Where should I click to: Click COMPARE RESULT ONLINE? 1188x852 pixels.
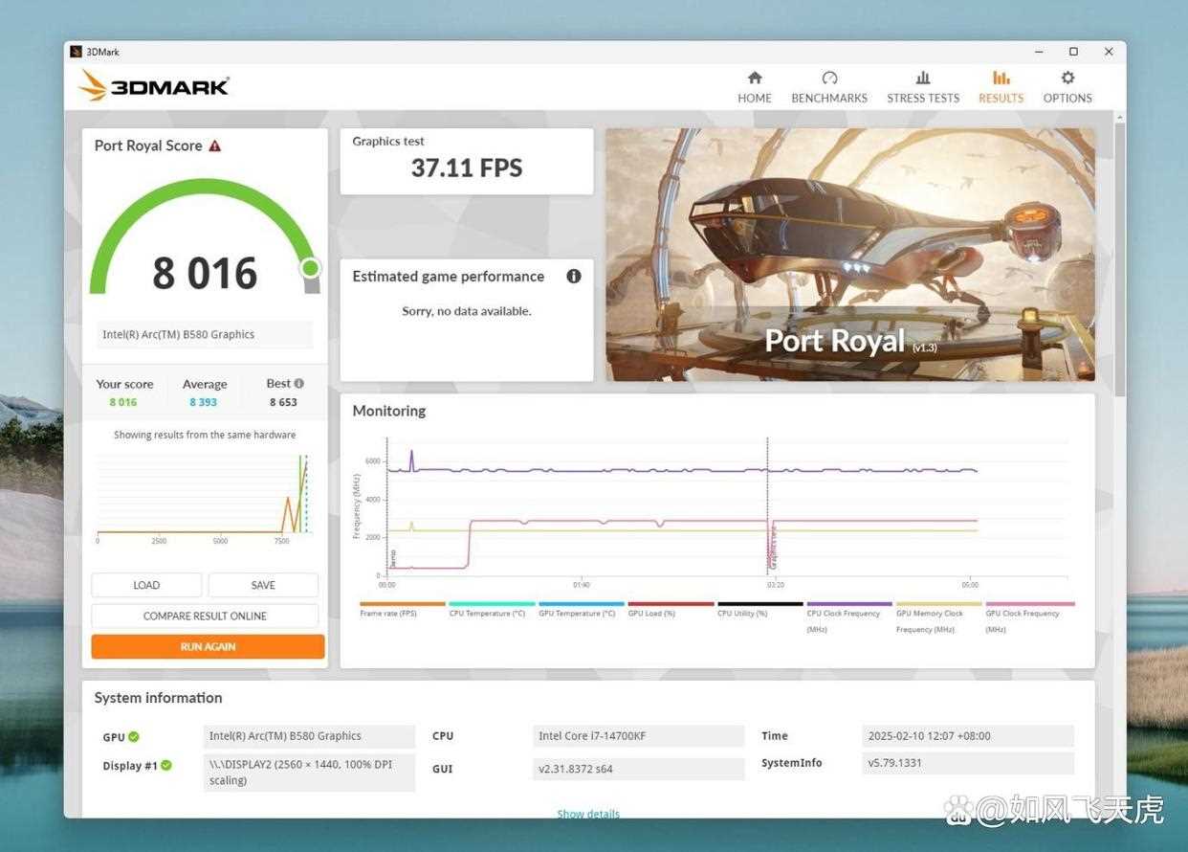(x=205, y=616)
